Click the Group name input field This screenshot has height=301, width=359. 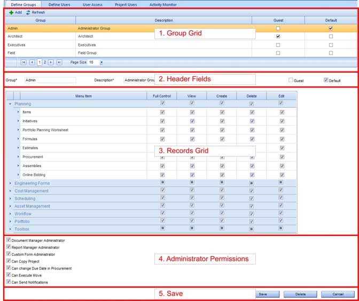pyautogui.click(x=50, y=80)
